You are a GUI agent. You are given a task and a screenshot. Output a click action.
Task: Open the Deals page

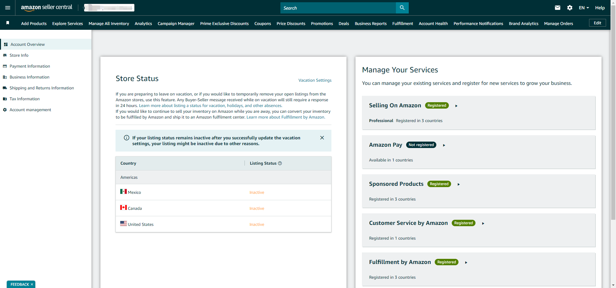pos(344,24)
